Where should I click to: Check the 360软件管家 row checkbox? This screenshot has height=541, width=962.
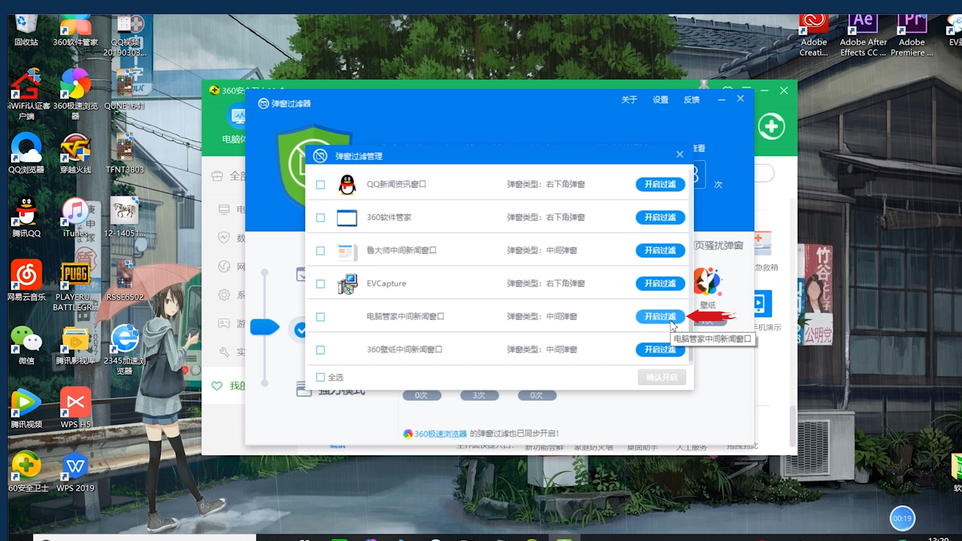pos(320,218)
